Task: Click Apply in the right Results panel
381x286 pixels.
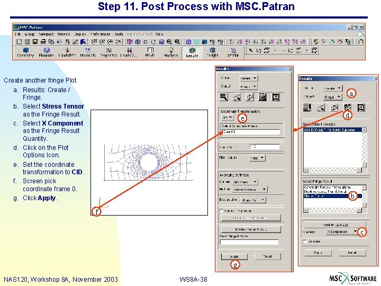Action: [318, 253]
